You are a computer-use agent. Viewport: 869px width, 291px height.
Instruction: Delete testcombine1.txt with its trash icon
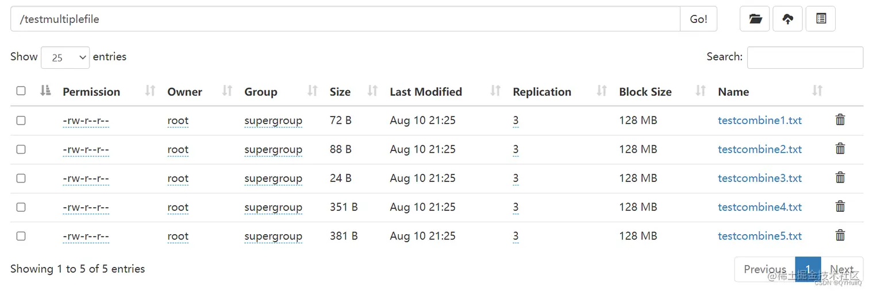(x=840, y=120)
